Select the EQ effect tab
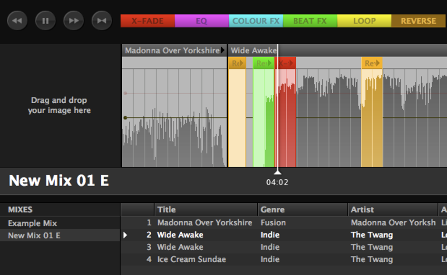 point(202,21)
